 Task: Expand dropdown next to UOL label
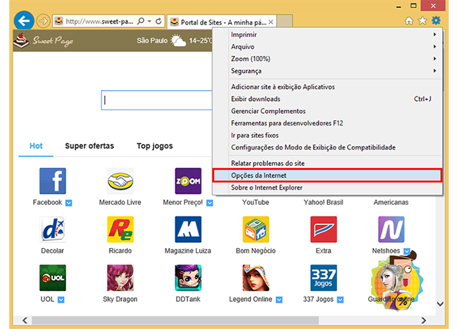tap(61, 299)
